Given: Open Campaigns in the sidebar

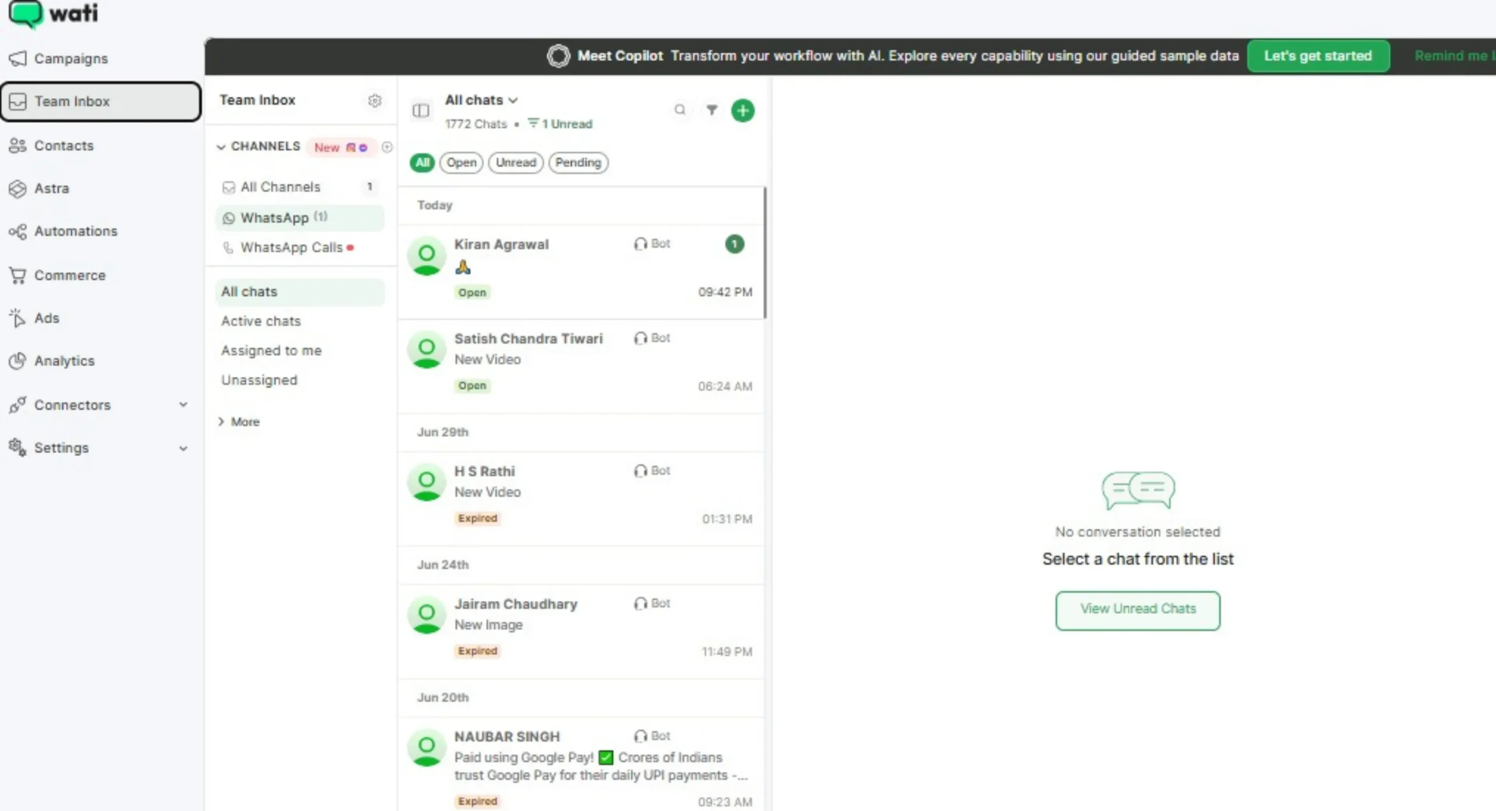Looking at the screenshot, I should [71, 58].
